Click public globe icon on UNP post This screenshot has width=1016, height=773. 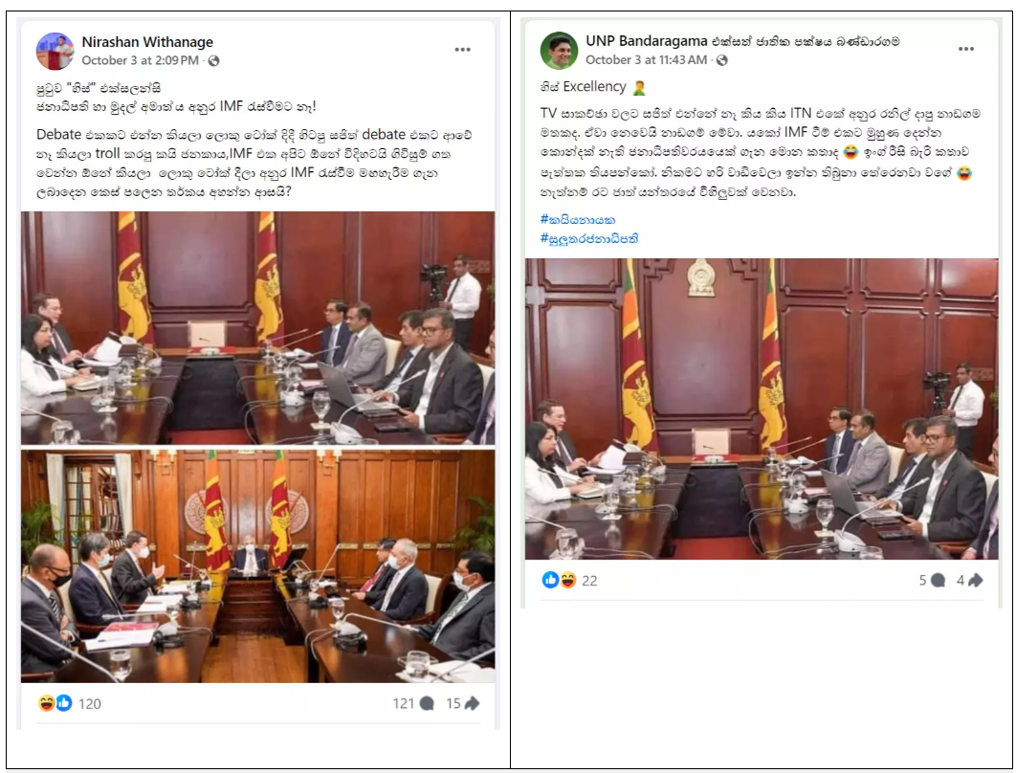[722, 60]
